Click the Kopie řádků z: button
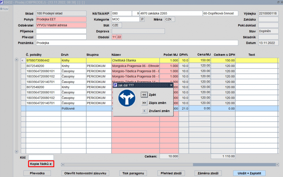The height and width of the screenshot is (177, 283). pyautogui.click(x=41, y=164)
